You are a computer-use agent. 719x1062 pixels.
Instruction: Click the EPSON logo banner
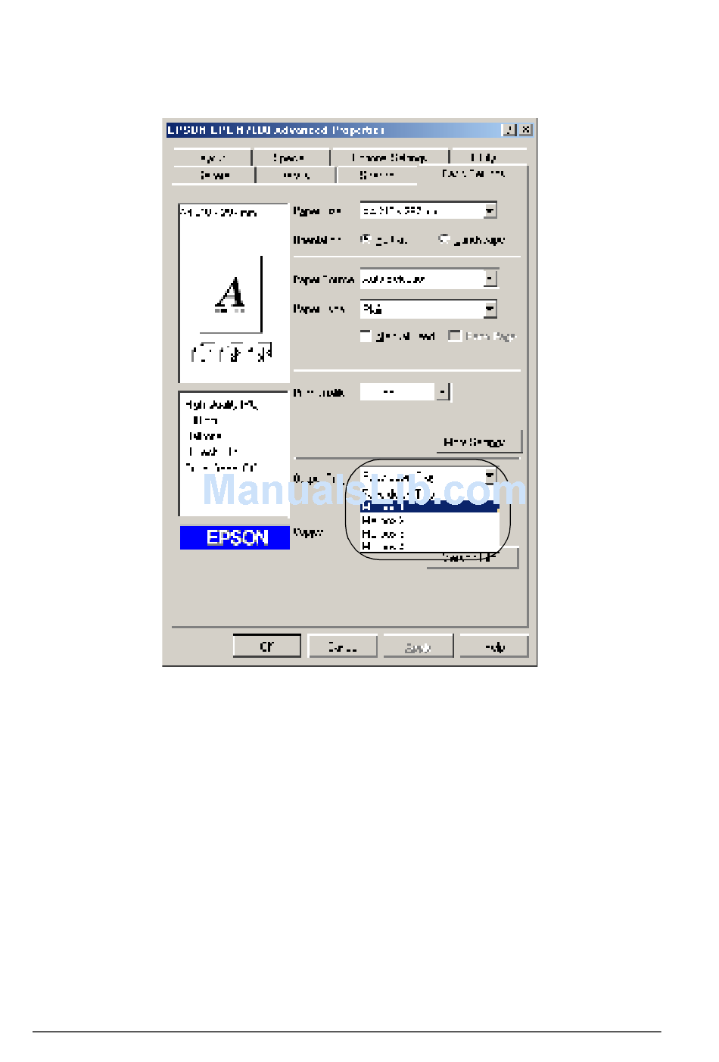click(x=235, y=537)
